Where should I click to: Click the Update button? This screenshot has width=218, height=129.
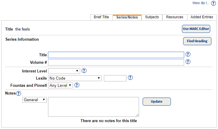coord(156,101)
